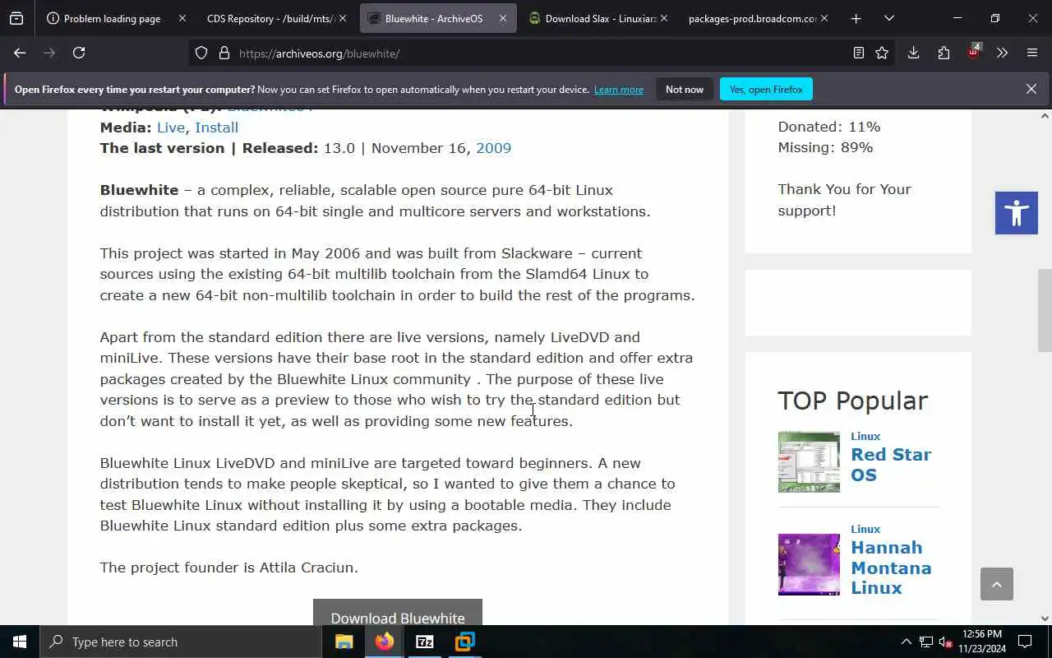The image size is (1052, 658).
Task: Click Linux category above Red Star OS
Action: (x=865, y=437)
